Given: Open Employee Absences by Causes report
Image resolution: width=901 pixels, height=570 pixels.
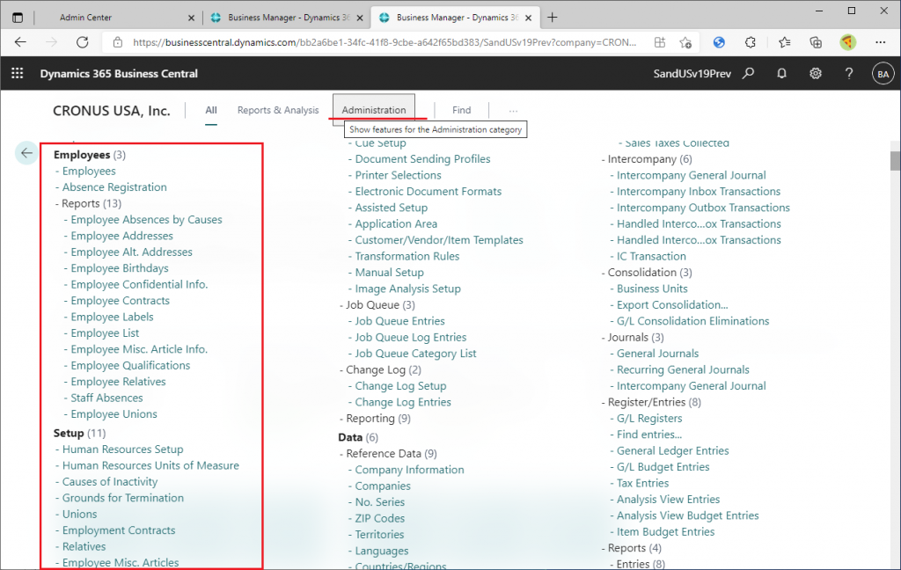Looking at the screenshot, I should [147, 220].
